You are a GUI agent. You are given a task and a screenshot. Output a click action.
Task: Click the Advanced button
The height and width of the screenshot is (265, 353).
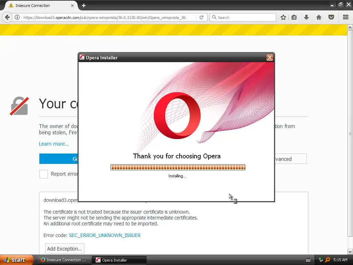291,159
